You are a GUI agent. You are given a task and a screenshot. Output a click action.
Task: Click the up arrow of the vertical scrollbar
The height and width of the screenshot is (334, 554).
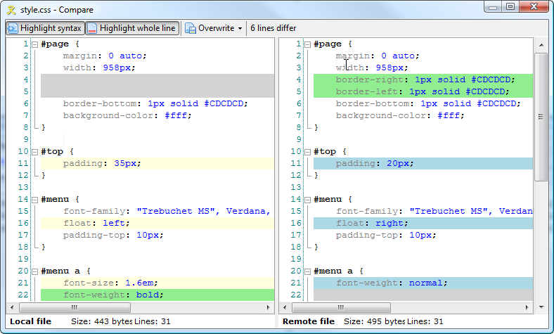tap(541, 44)
